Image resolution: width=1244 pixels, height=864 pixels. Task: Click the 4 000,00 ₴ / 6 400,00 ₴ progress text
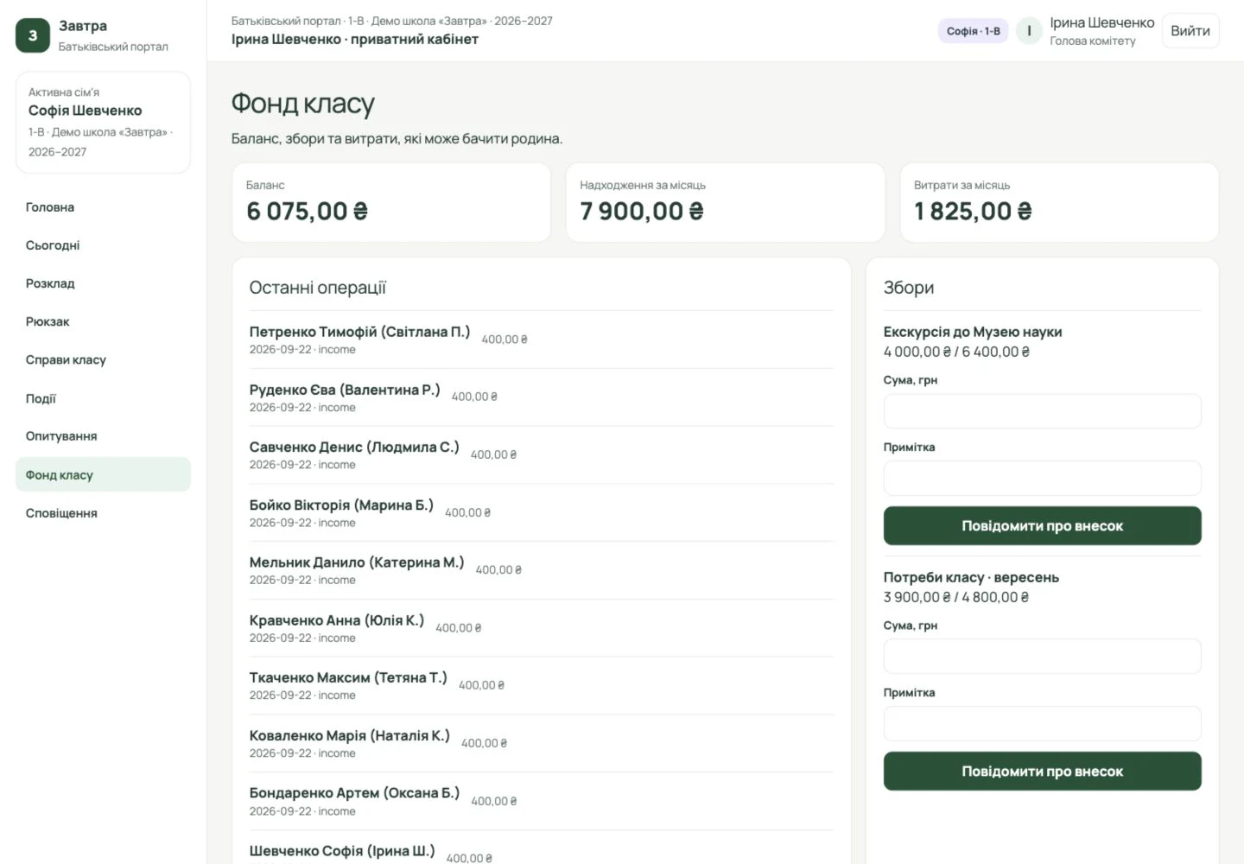click(x=956, y=352)
